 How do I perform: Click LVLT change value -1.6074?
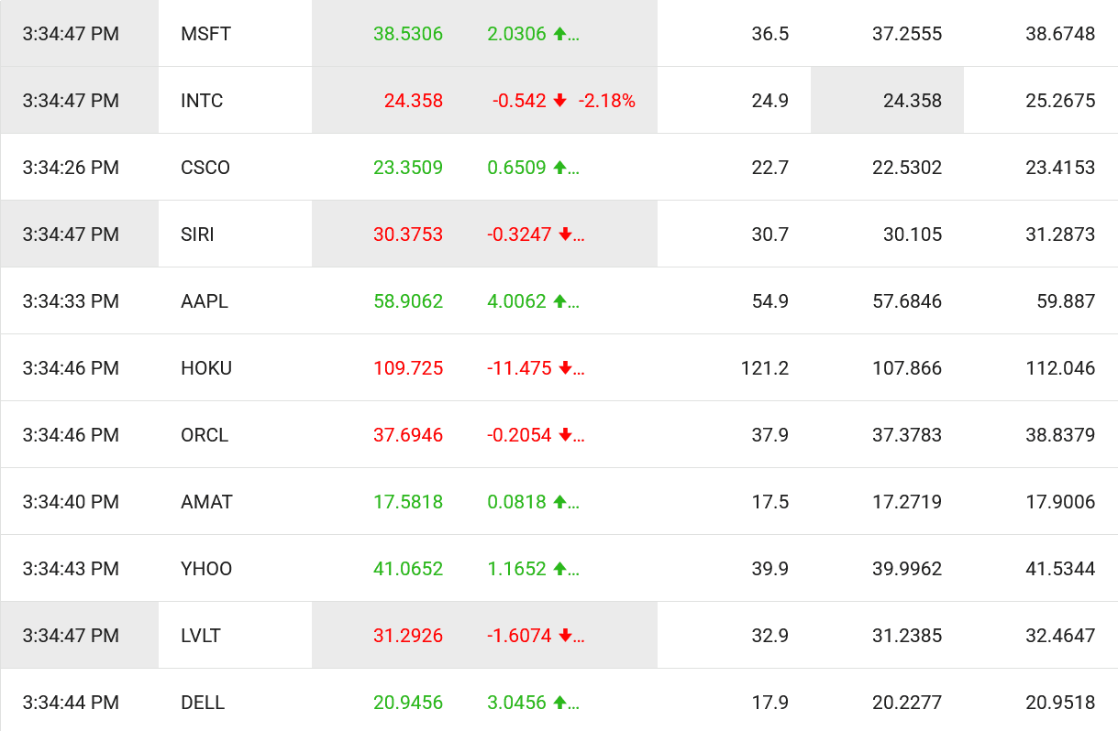tap(519, 636)
